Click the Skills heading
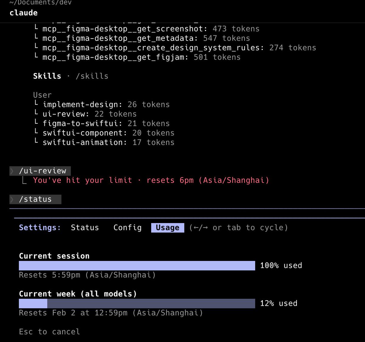 click(47, 76)
